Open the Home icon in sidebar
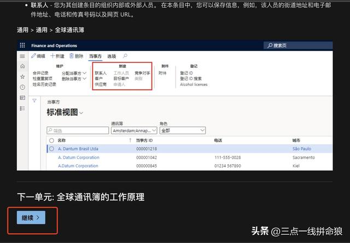Viewport: 350px width, 243px height. coord(22,67)
